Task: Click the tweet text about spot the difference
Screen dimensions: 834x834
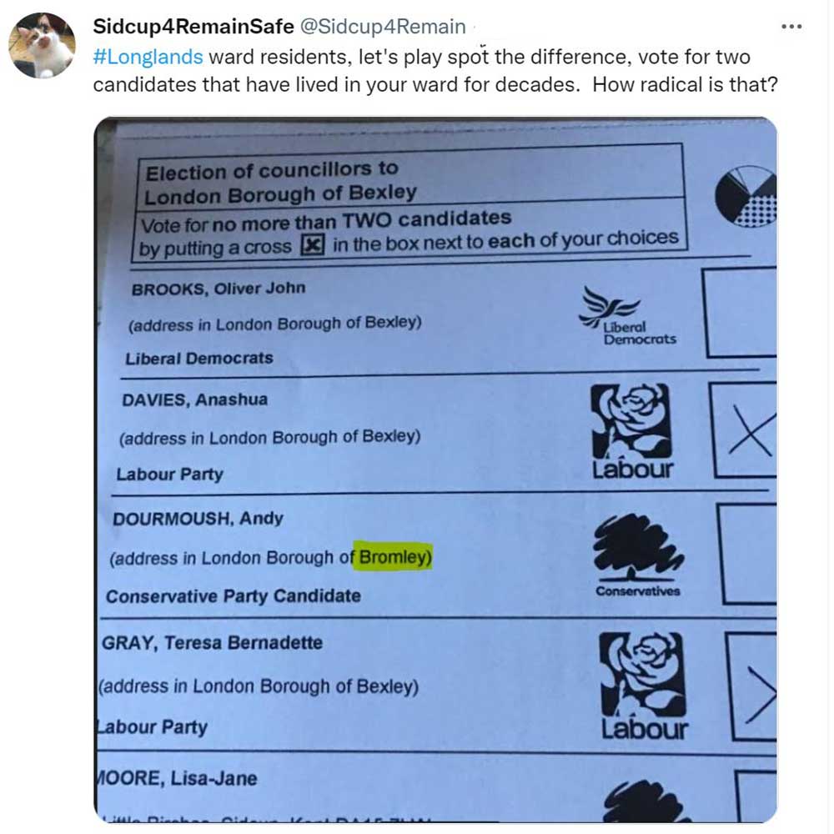Action: tap(434, 71)
